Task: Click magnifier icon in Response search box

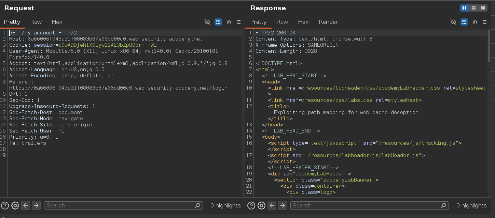Action: tap(443, 205)
